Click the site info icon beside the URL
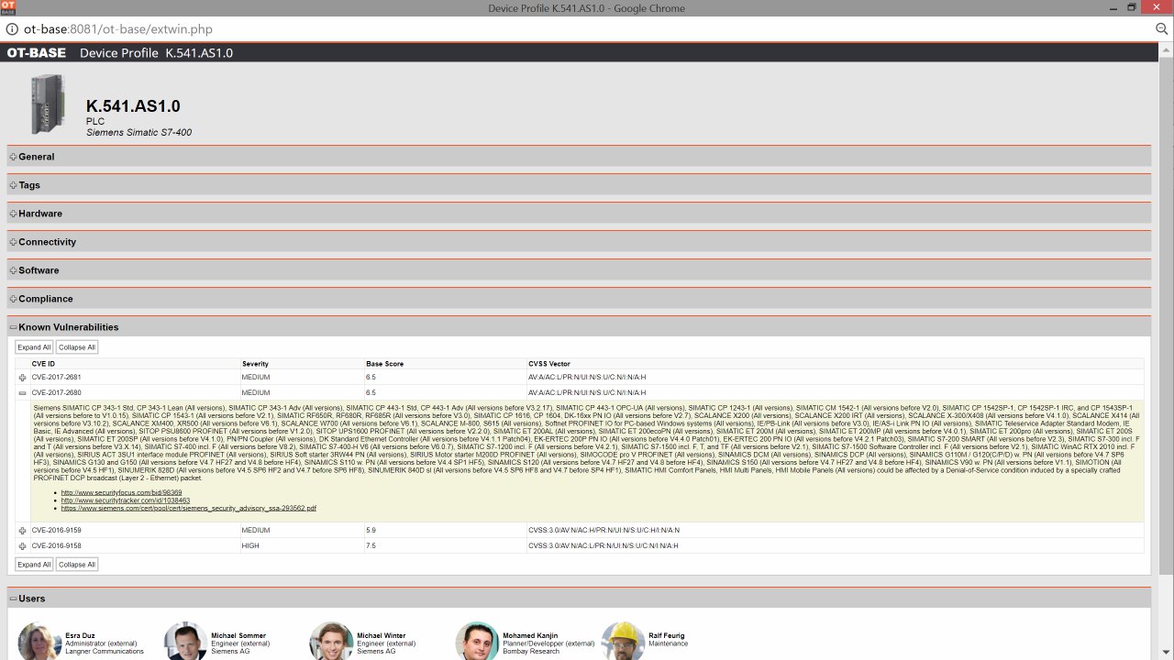Screen dimensions: 1174x660 (11, 29)
